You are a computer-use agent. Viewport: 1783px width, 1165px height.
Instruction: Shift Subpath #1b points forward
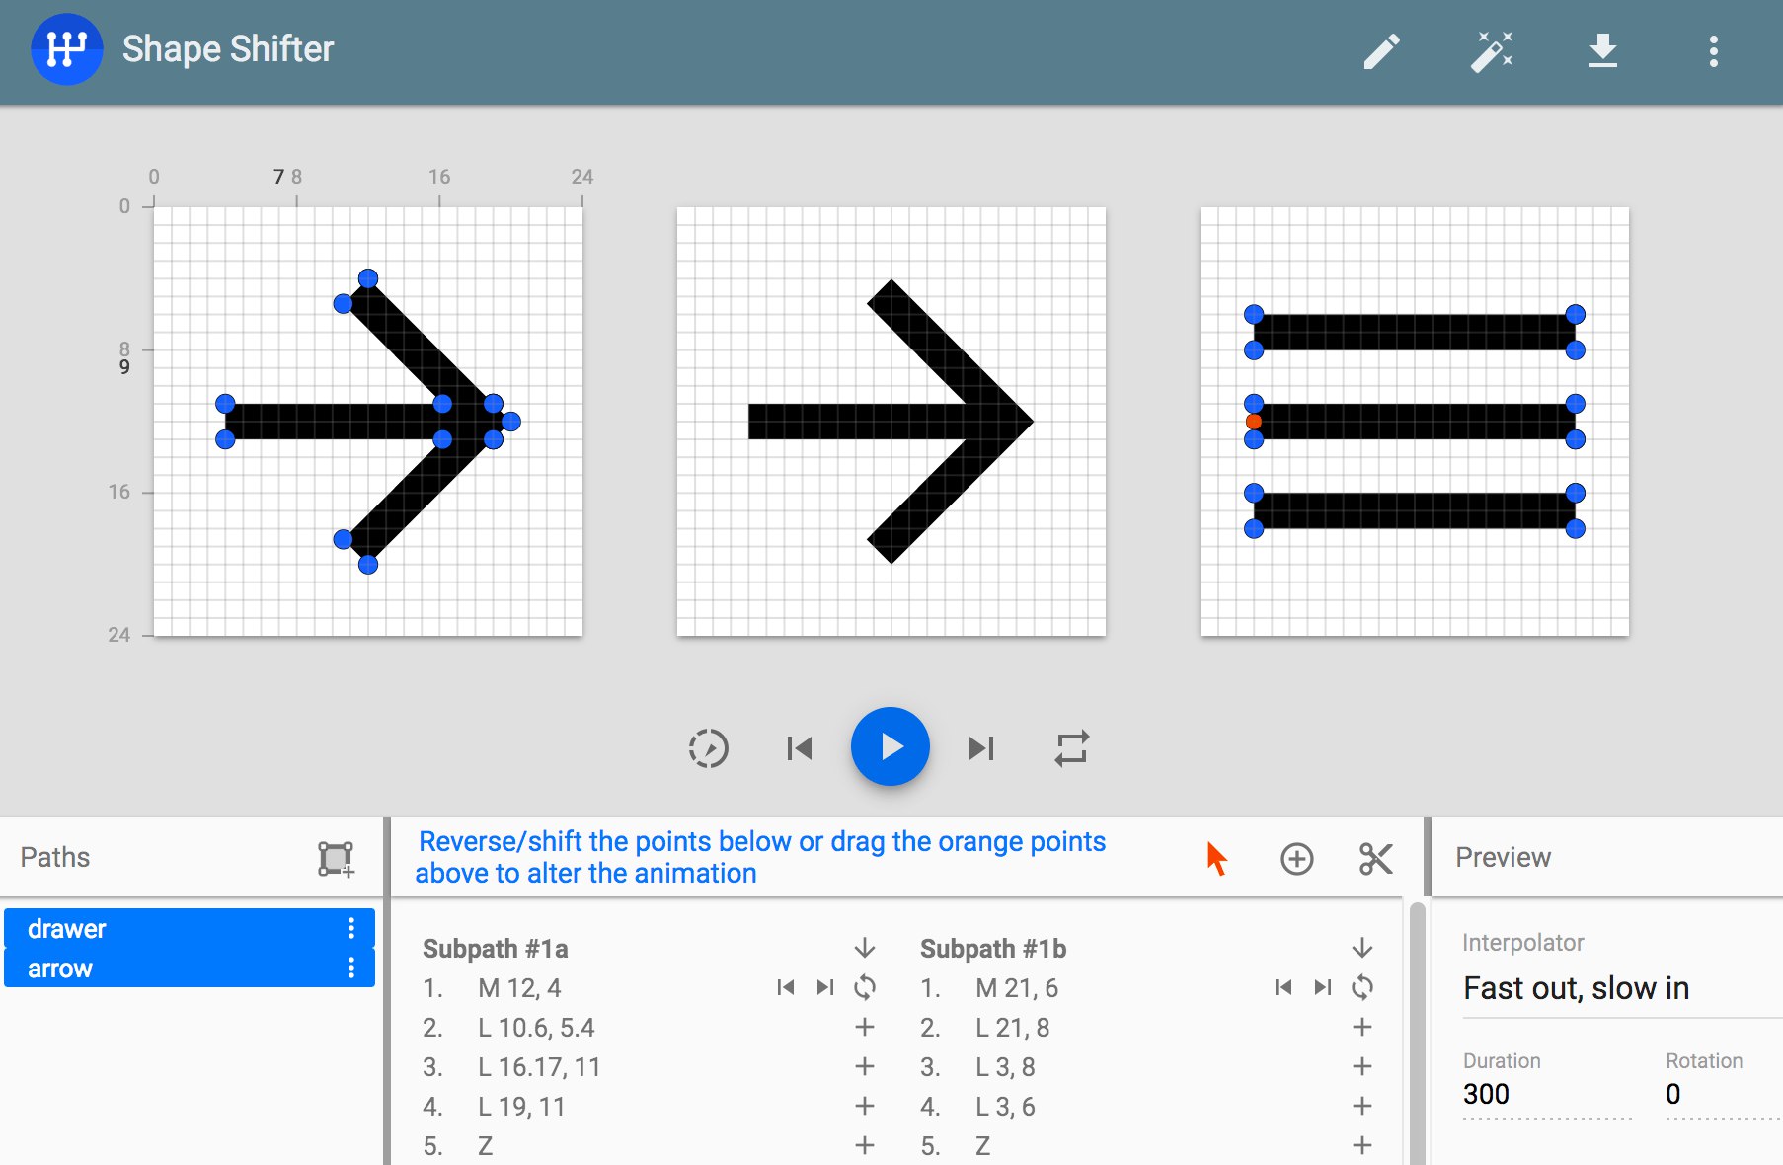click(1323, 987)
